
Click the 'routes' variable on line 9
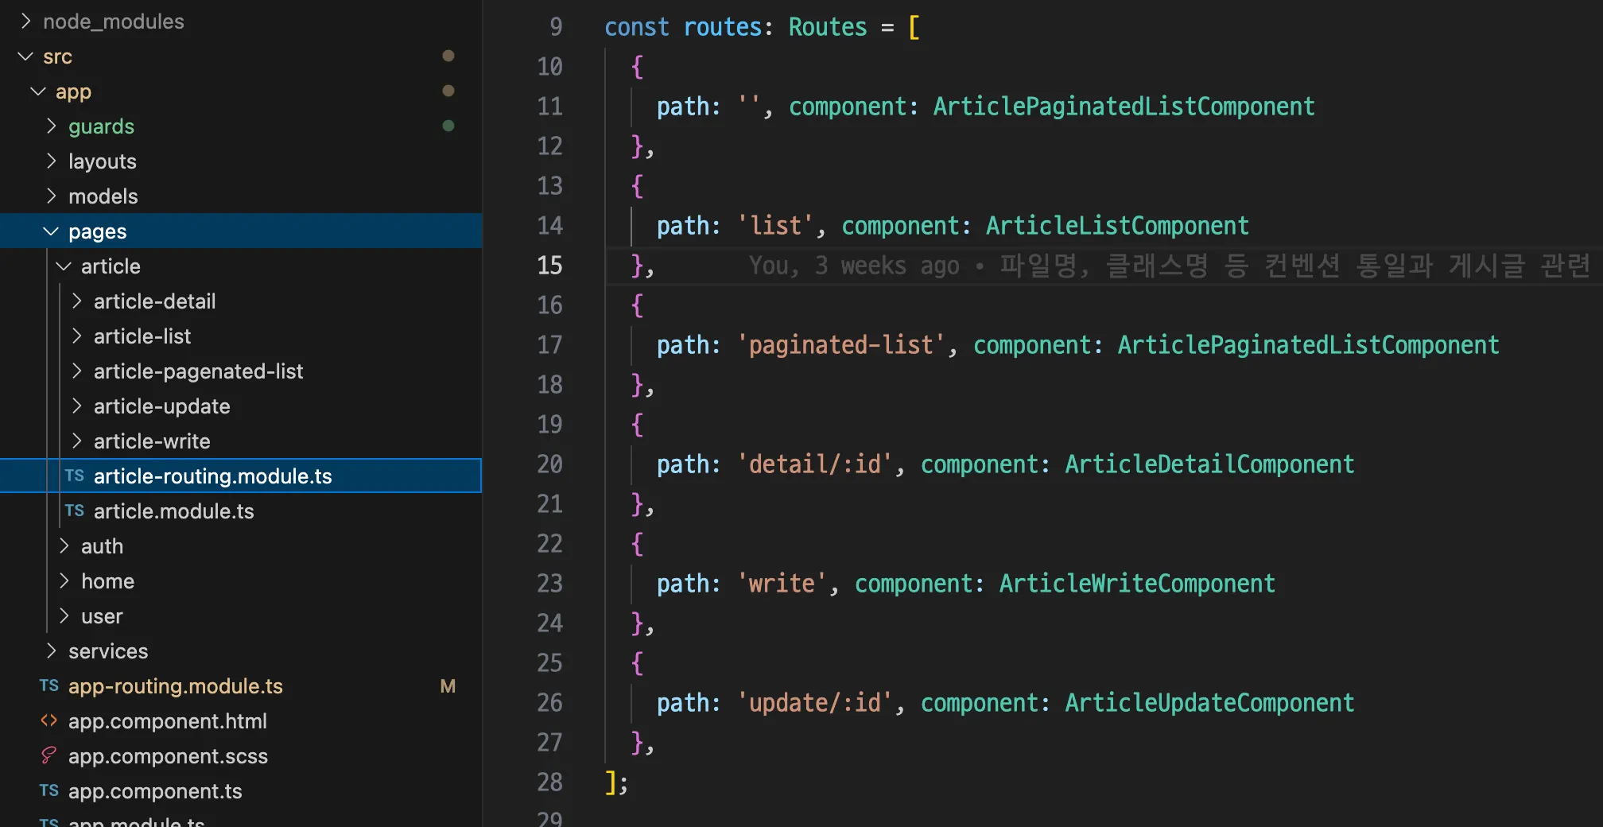[x=723, y=27]
